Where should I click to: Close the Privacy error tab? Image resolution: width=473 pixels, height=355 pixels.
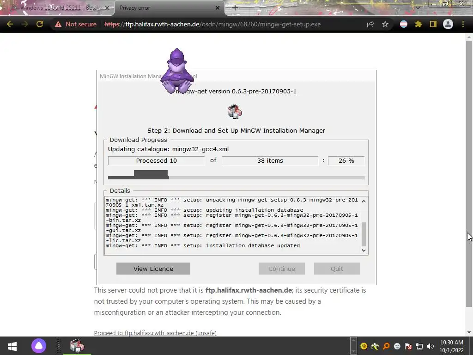click(218, 8)
